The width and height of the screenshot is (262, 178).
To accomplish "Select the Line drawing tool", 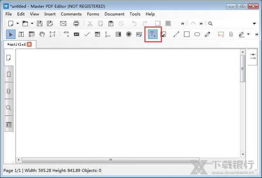I will (x=176, y=34).
